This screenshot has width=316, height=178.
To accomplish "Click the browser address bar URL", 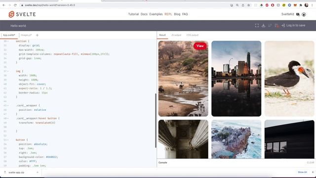I will pos(50,5).
